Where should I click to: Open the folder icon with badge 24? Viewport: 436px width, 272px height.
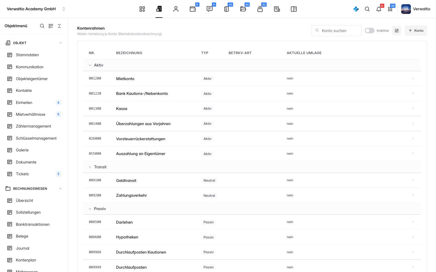coord(243,9)
